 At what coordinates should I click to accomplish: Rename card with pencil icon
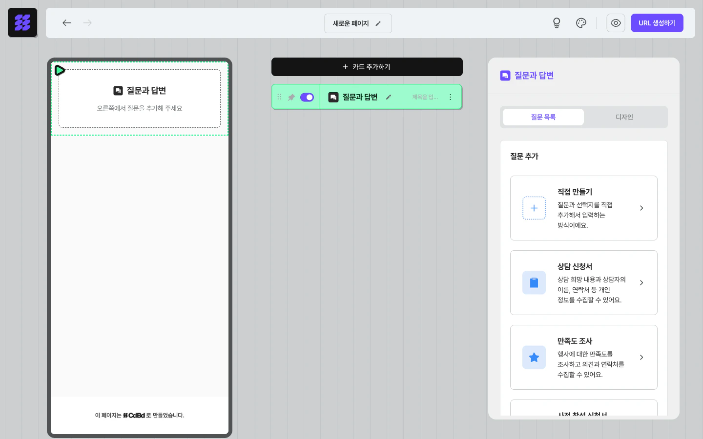tap(389, 97)
